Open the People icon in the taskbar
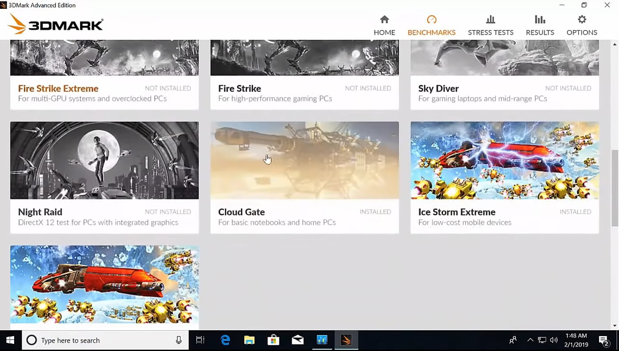Screen dimensions: 619x351 click(513, 340)
